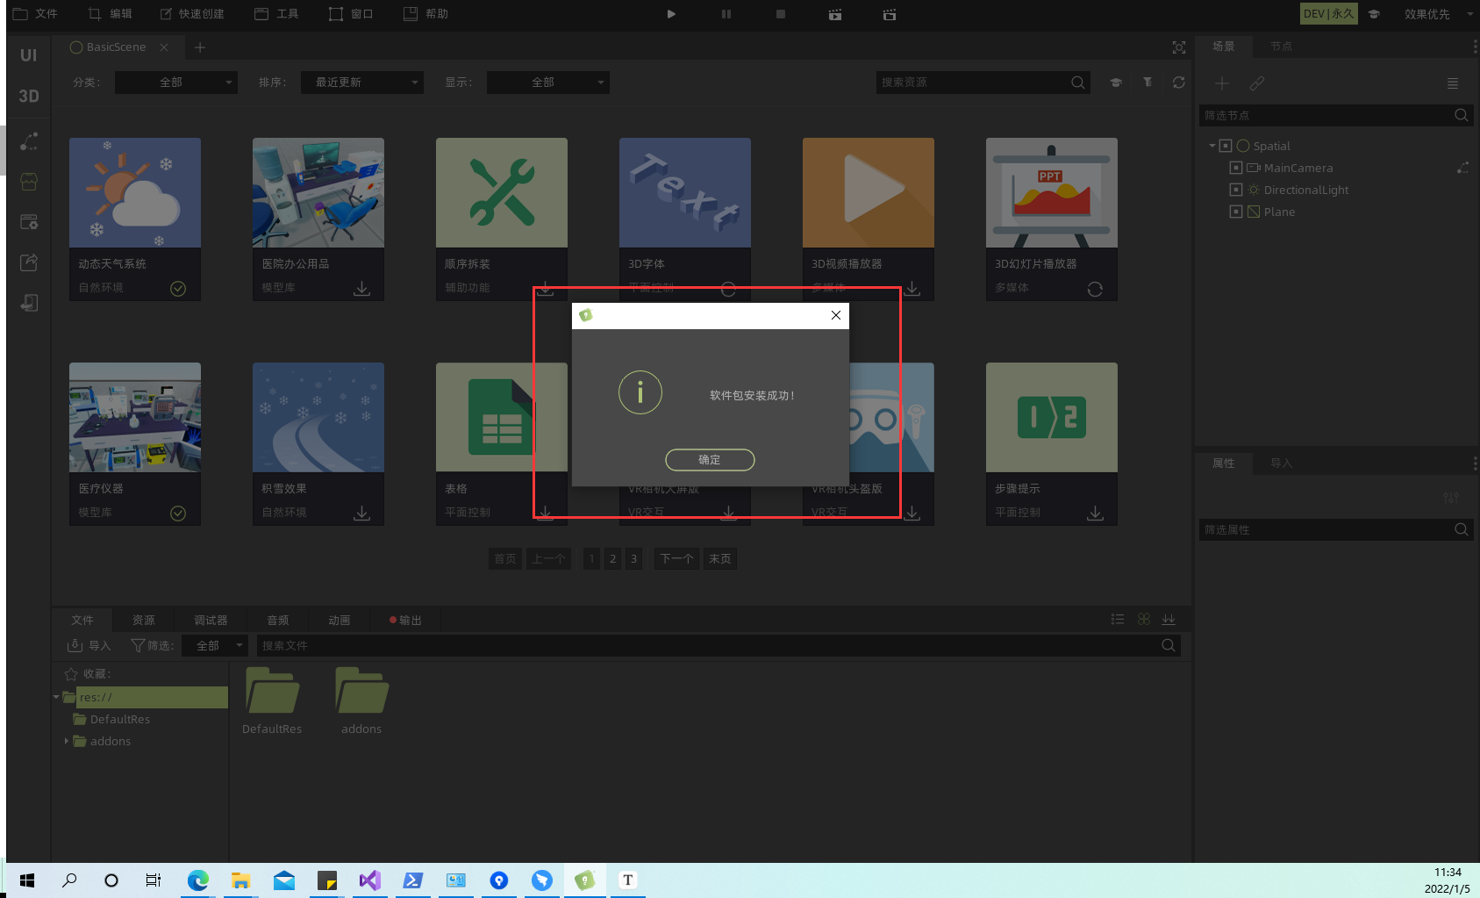
Task: Pause the scene playback
Action: point(726,14)
